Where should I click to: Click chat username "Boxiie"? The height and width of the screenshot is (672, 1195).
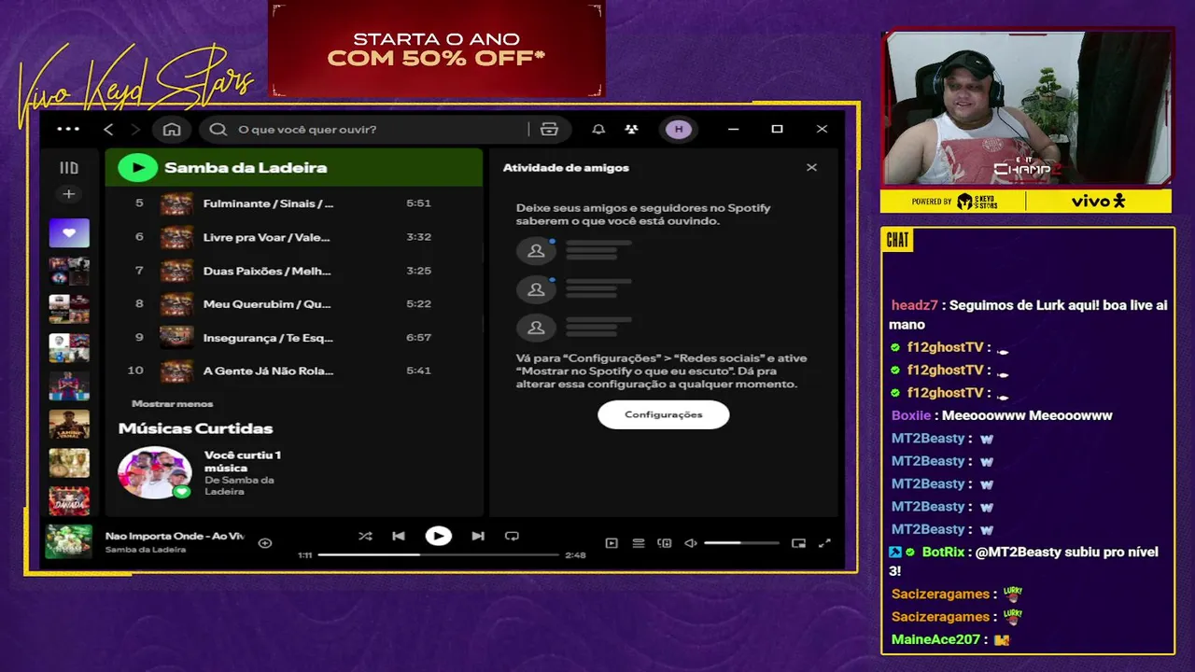click(911, 415)
